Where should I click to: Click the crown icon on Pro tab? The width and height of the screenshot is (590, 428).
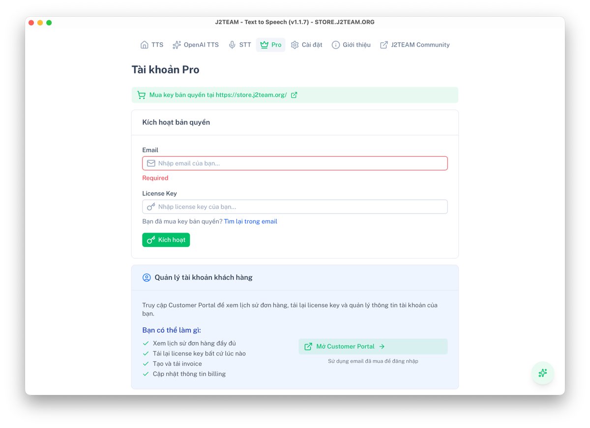[264, 45]
